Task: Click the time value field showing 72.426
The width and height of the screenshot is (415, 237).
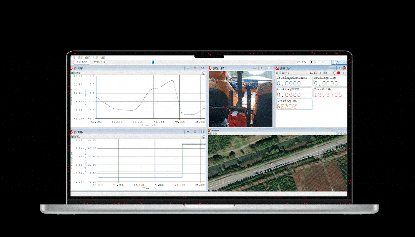Action: coord(302,62)
